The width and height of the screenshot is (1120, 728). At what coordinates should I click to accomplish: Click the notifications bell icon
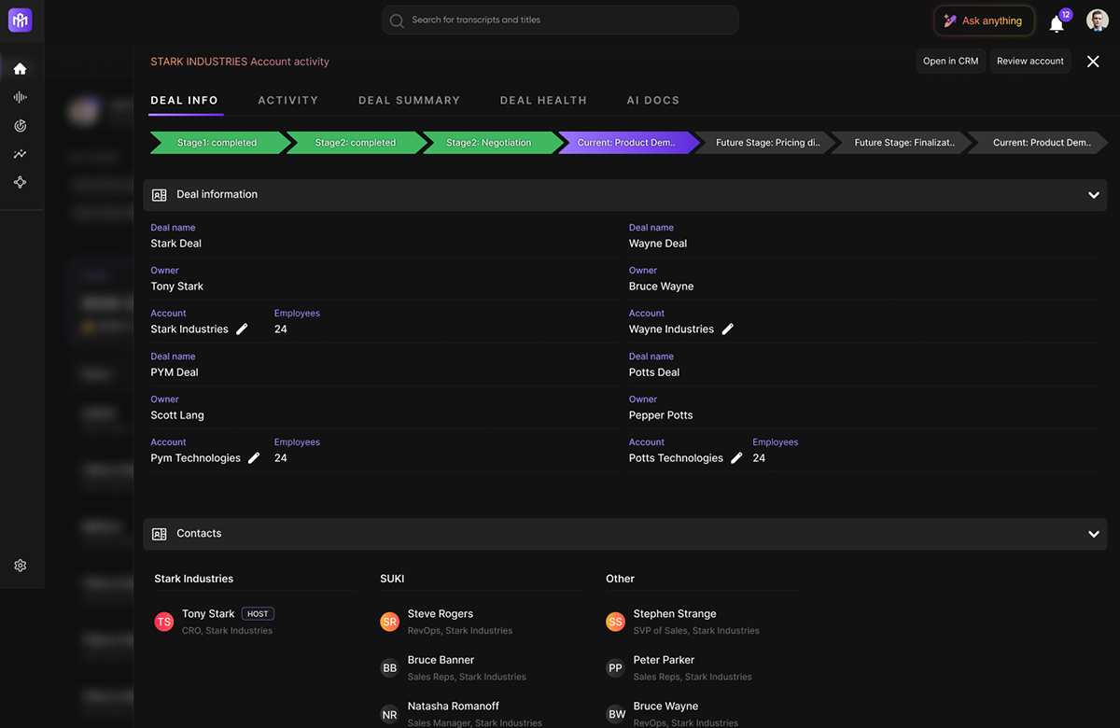[1057, 24]
